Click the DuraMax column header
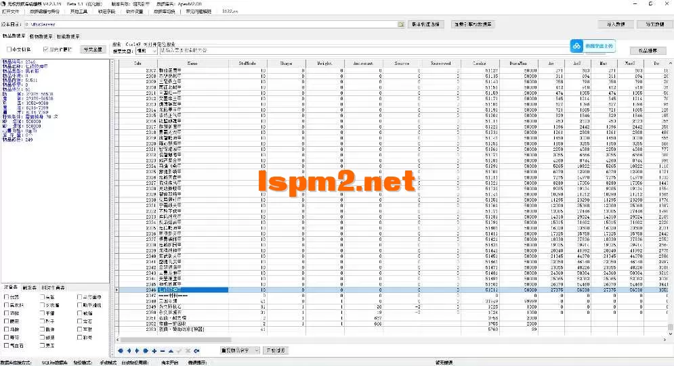The width and height of the screenshot is (674, 366). pyautogui.click(x=518, y=63)
